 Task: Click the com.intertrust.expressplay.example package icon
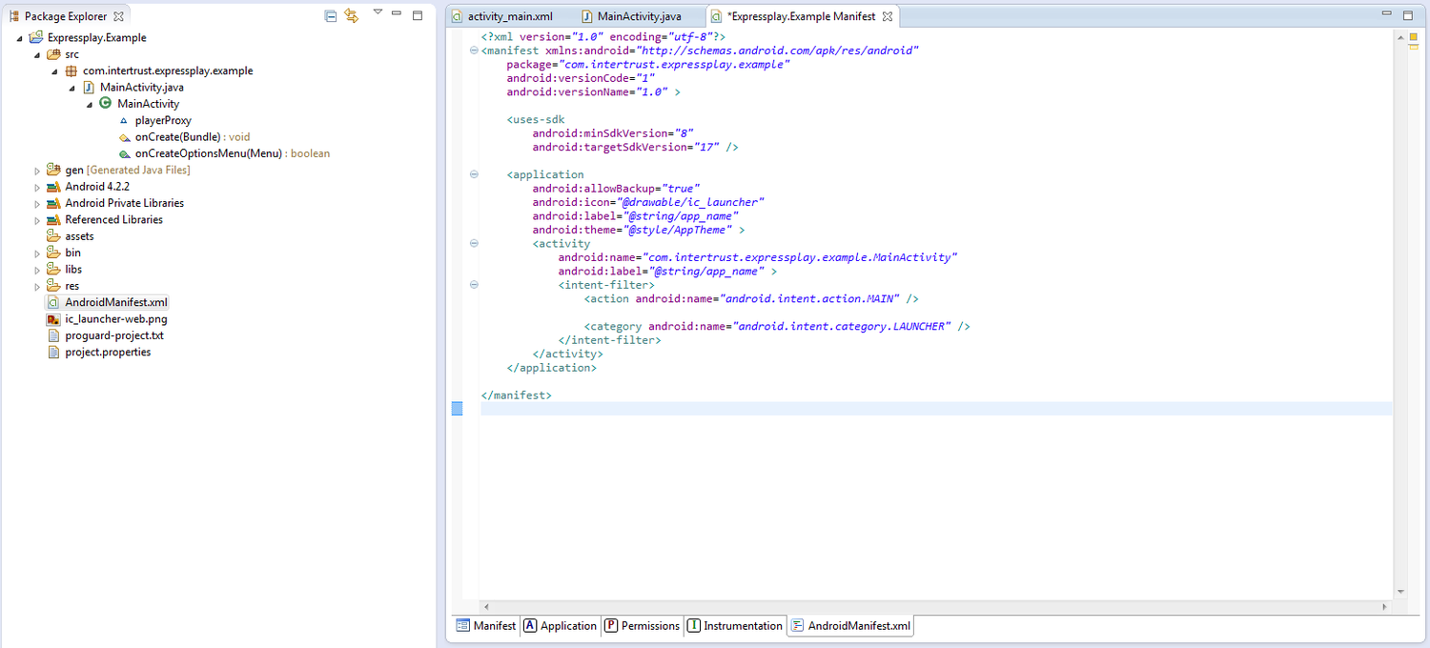[71, 71]
